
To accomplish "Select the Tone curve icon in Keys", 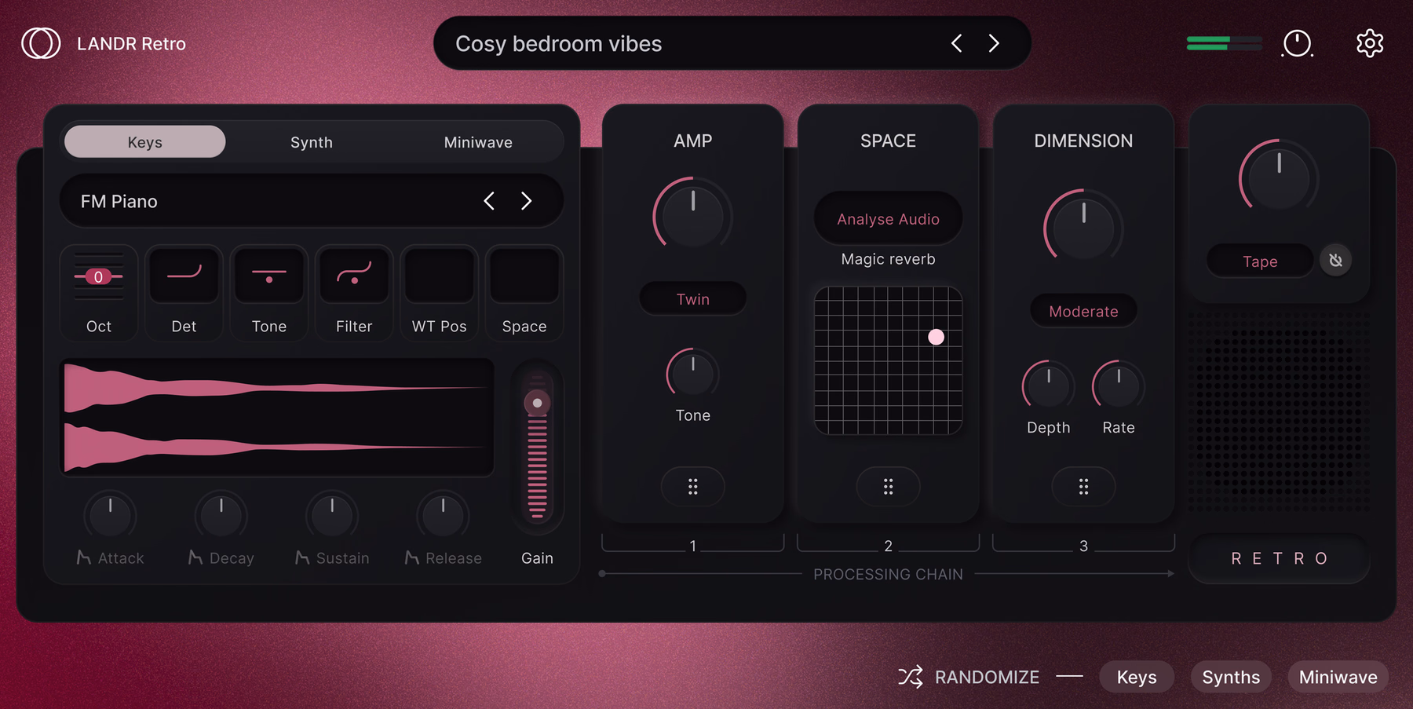I will tap(269, 275).
